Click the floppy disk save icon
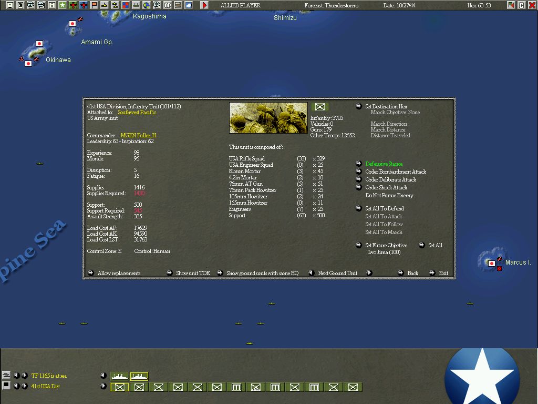 click(x=10, y=5)
